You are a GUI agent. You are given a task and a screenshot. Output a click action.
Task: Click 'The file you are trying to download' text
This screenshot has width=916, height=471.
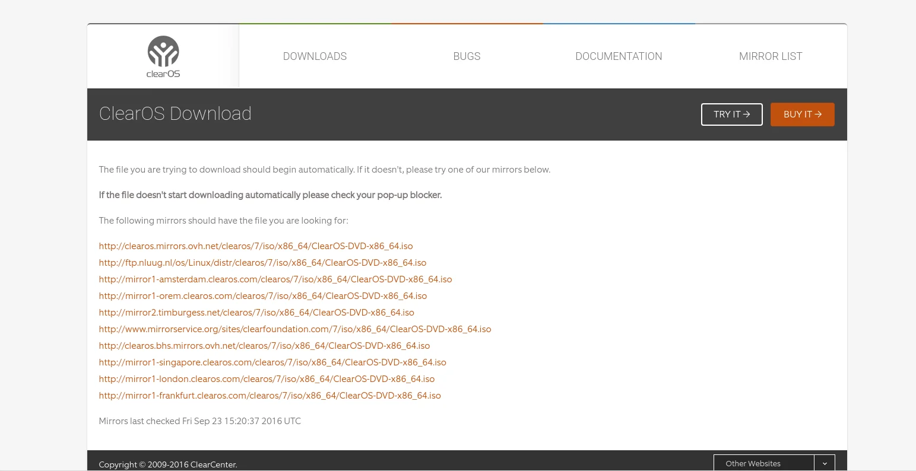click(325, 170)
